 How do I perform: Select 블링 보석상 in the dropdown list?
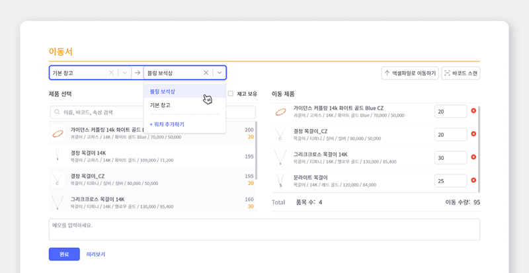point(163,91)
